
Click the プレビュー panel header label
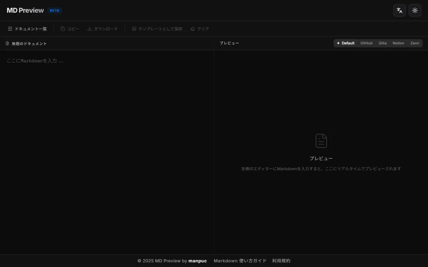(x=229, y=43)
